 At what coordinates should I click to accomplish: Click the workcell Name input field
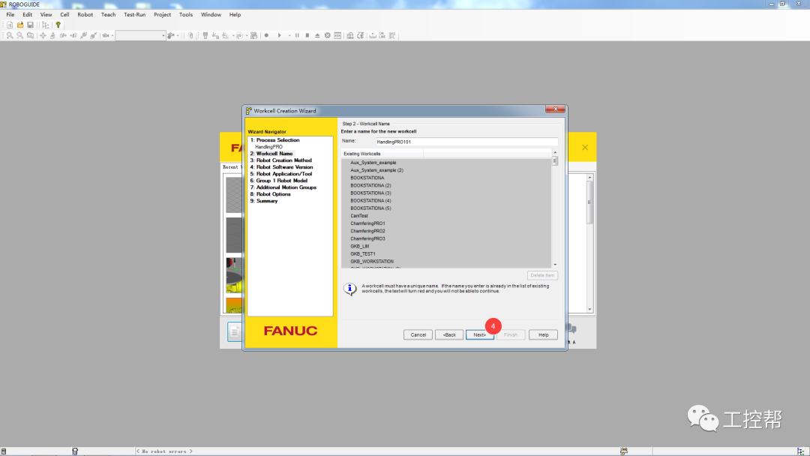pos(466,142)
